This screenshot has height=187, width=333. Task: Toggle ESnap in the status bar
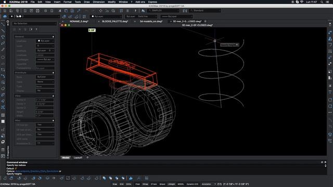145,184
